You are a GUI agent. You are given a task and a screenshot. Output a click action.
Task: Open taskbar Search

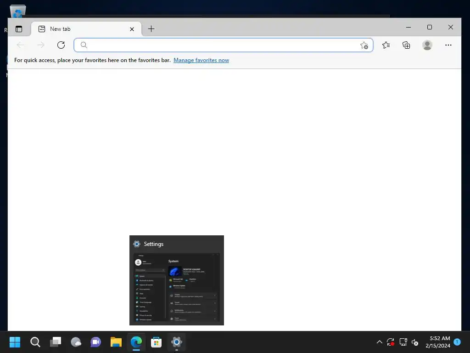(x=35, y=342)
